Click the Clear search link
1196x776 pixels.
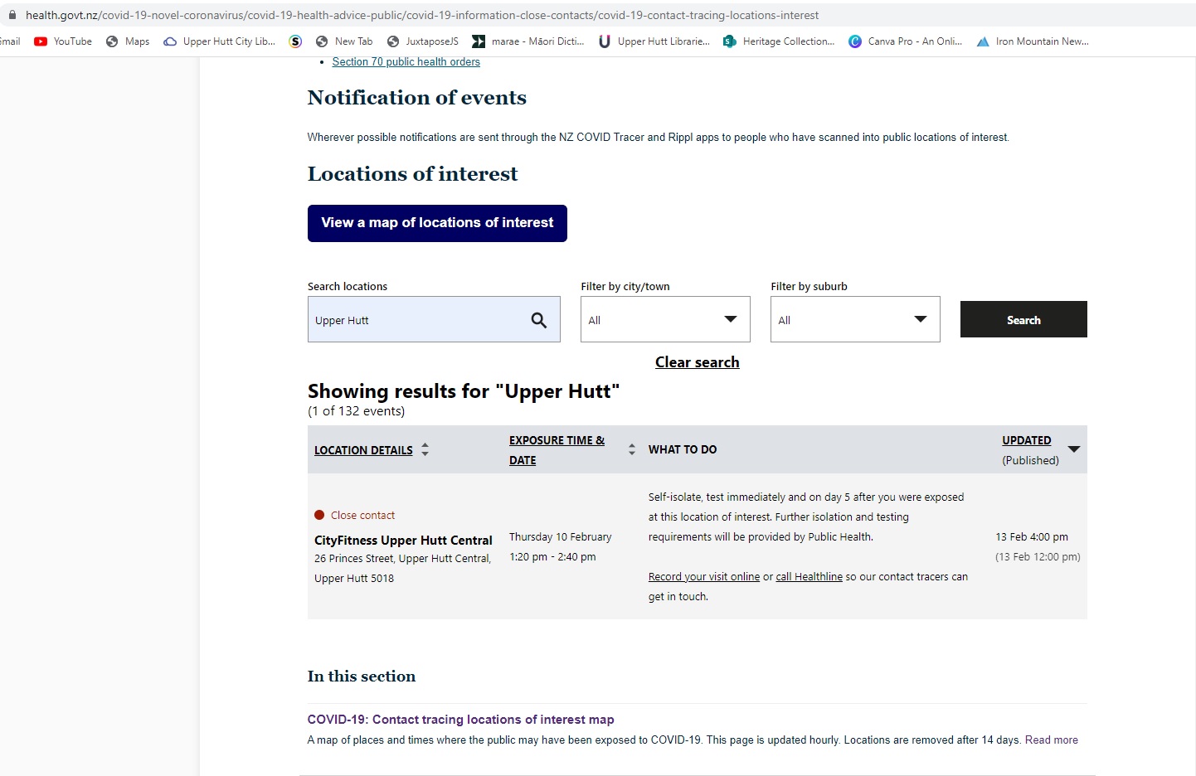[x=697, y=362]
